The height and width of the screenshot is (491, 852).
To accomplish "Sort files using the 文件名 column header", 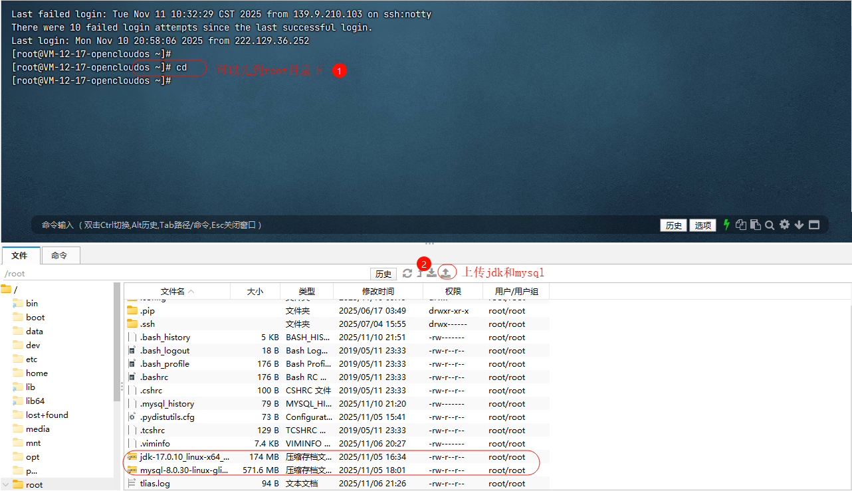I will [177, 291].
